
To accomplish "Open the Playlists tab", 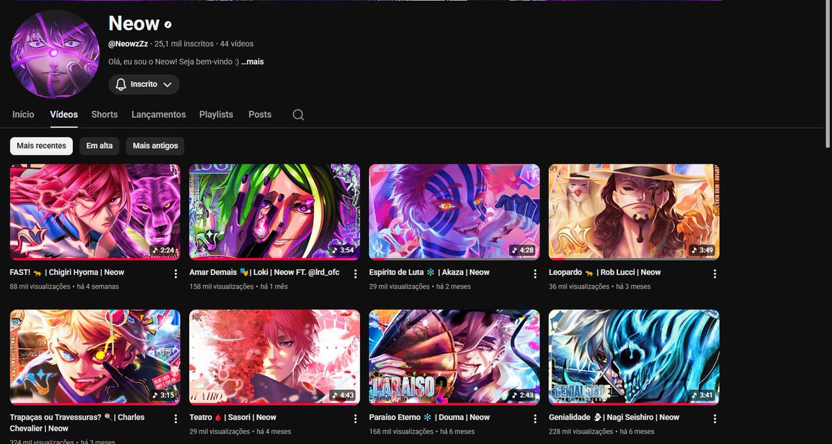I will (216, 114).
